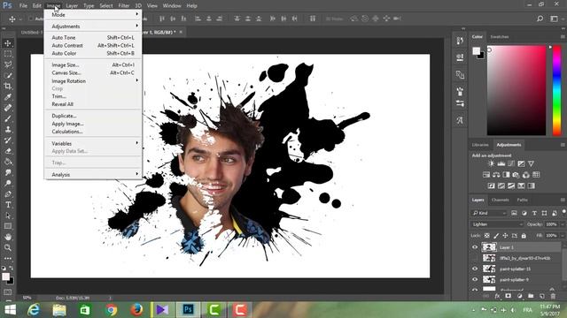This screenshot has width=567, height=318.
Task: Select the Hand tool
Action: [x=8, y=237]
